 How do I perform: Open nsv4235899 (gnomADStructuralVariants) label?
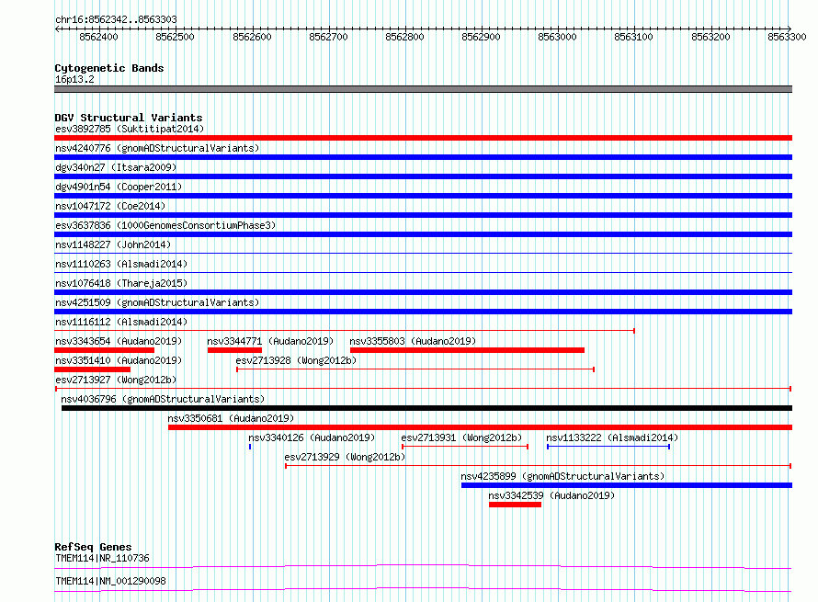562,476
